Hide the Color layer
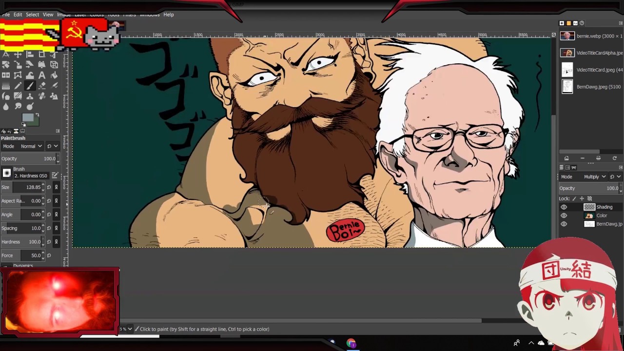This screenshot has width=624, height=351. [x=564, y=215]
